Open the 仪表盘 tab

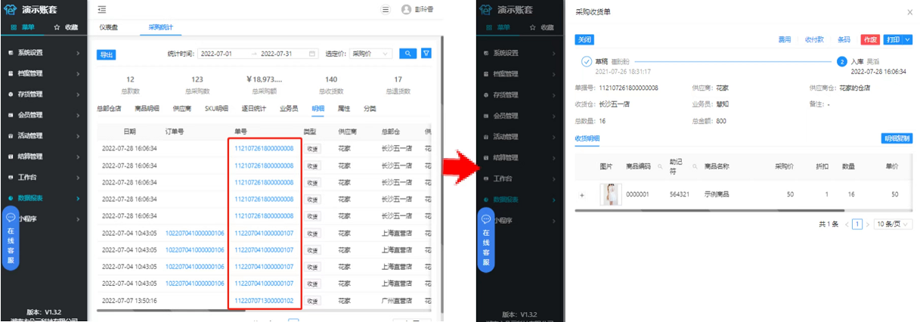click(109, 27)
